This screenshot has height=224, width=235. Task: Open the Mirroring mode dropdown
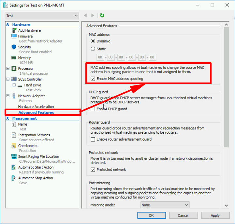click(165, 205)
